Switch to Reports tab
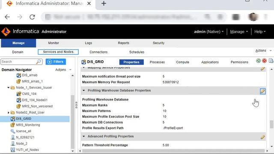This screenshot has height=154, width=274. tap(124, 43)
